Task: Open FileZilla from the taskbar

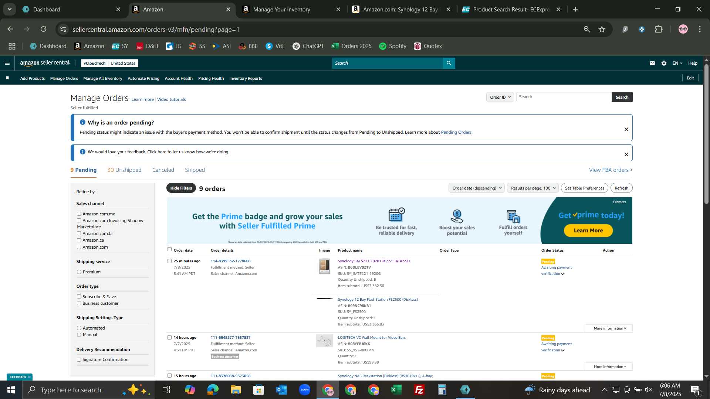Action: [x=419, y=390]
